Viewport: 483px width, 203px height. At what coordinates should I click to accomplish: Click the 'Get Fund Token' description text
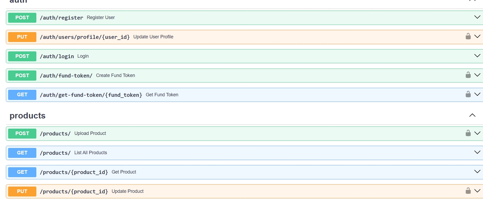(x=162, y=95)
